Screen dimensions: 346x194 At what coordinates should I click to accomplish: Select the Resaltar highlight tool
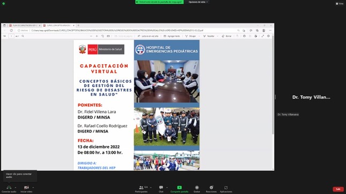click(209, 36)
